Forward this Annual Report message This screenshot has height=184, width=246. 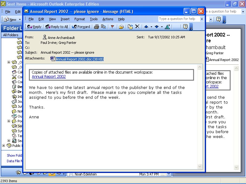pyautogui.click(x=81, y=27)
